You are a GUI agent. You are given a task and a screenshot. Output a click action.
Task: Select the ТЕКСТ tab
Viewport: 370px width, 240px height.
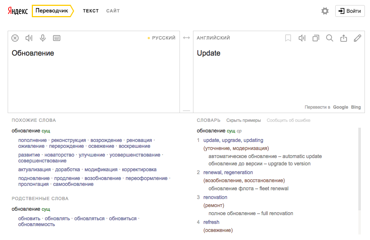click(91, 11)
